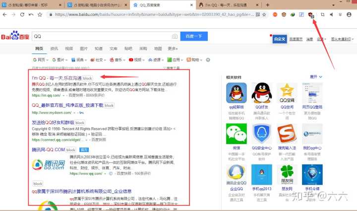Image resolution: width=357 pixels, height=211 pixels.
Task: Open the 百度首页 link
Action: (x=296, y=39)
